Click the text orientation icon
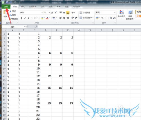The height and width of the screenshot is (120, 141). 73,12
